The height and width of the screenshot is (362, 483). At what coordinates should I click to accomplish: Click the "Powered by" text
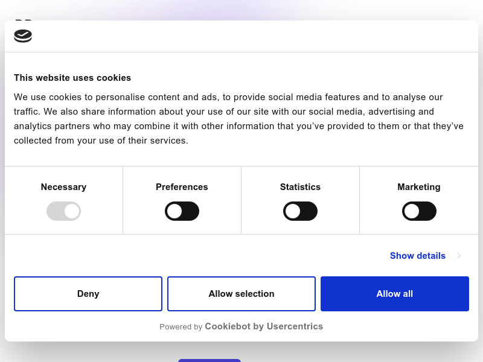point(181,327)
